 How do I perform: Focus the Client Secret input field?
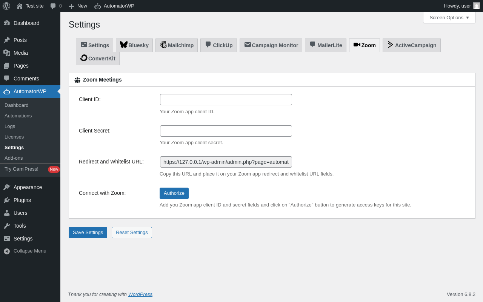(x=226, y=131)
